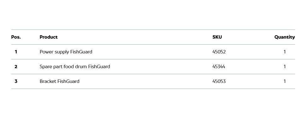Select SKU 45053
The image size is (303, 137).
pos(219,81)
